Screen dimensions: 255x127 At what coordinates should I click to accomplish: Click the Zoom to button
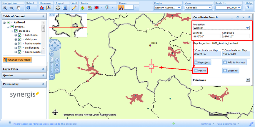click(231, 71)
